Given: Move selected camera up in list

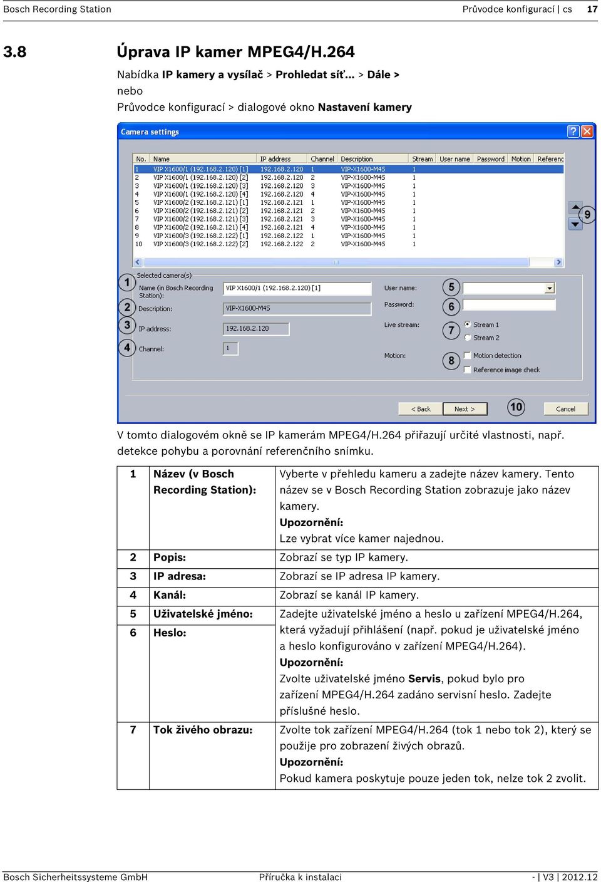Looking at the screenshot, I should [575, 207].
